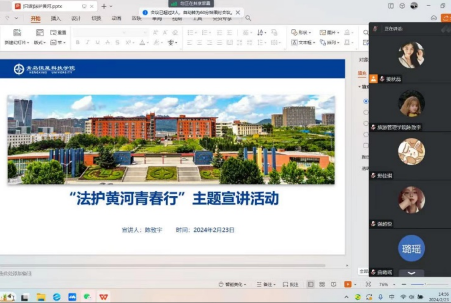
Task: Open the 智能美化 dropdown in the status bar
Action: (233, 284)
